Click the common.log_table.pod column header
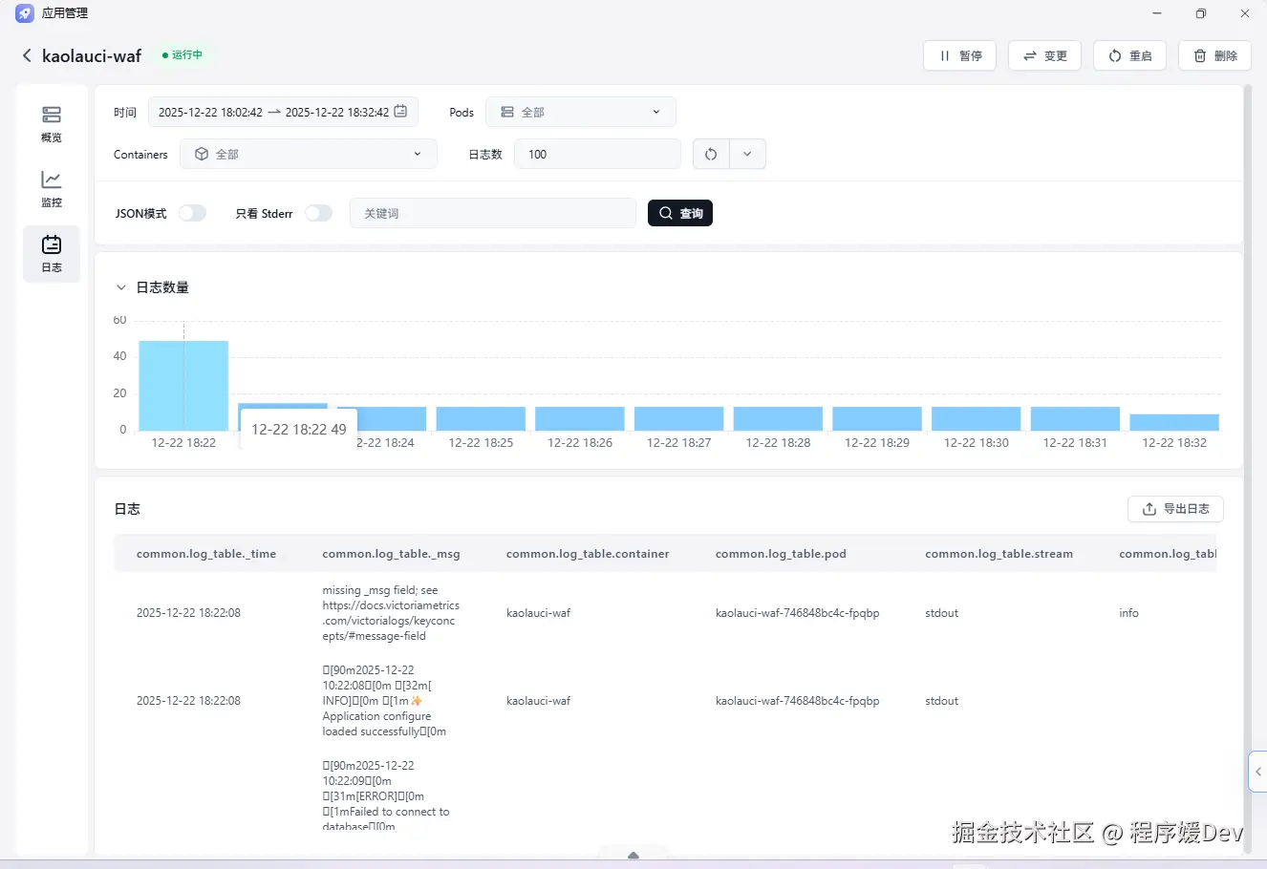This screenshot has width=1267, height=869. click(781, 554)
